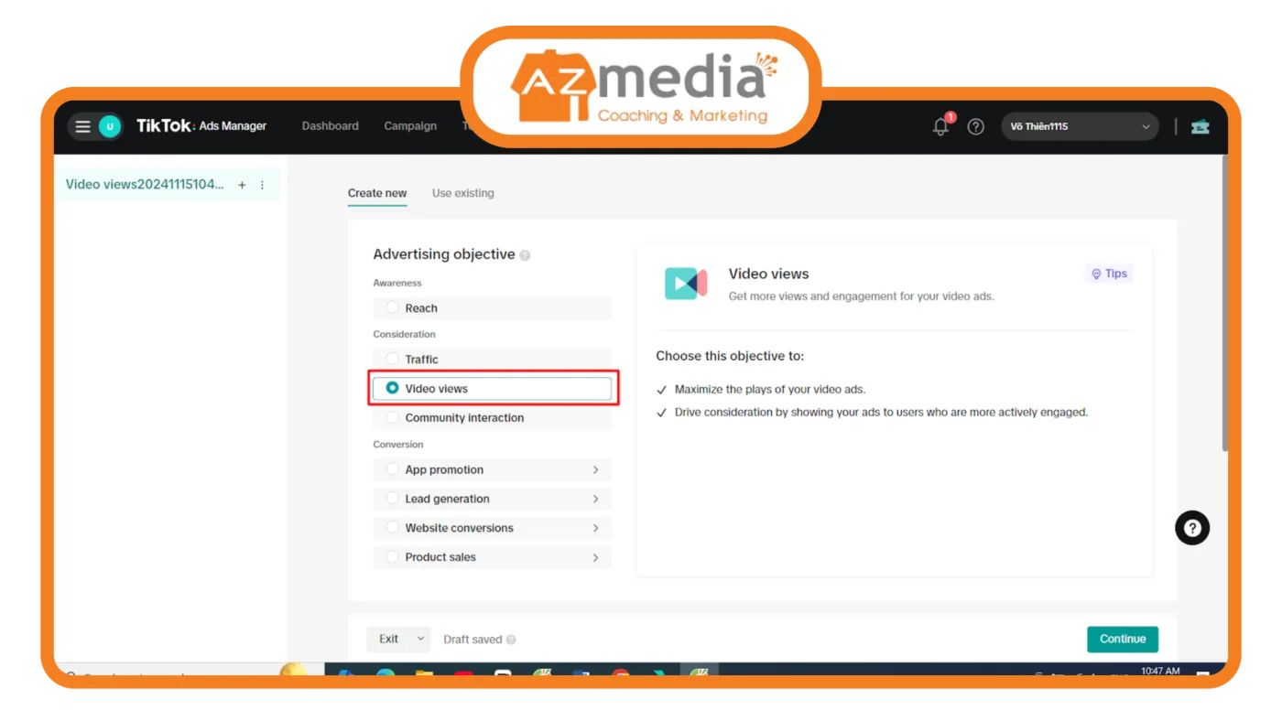Click the floating black help button
1282x721 pixels.
pos(1192,528)
